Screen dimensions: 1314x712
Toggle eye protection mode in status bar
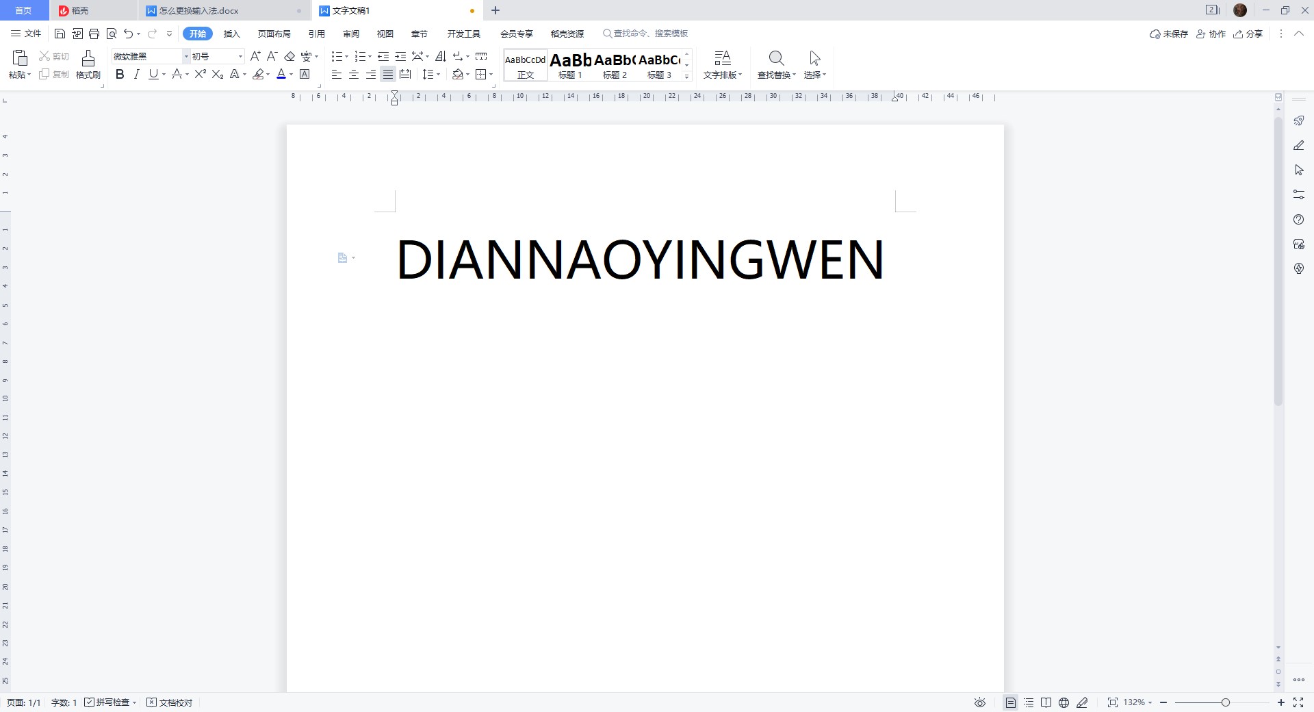[x=980, y=702]
